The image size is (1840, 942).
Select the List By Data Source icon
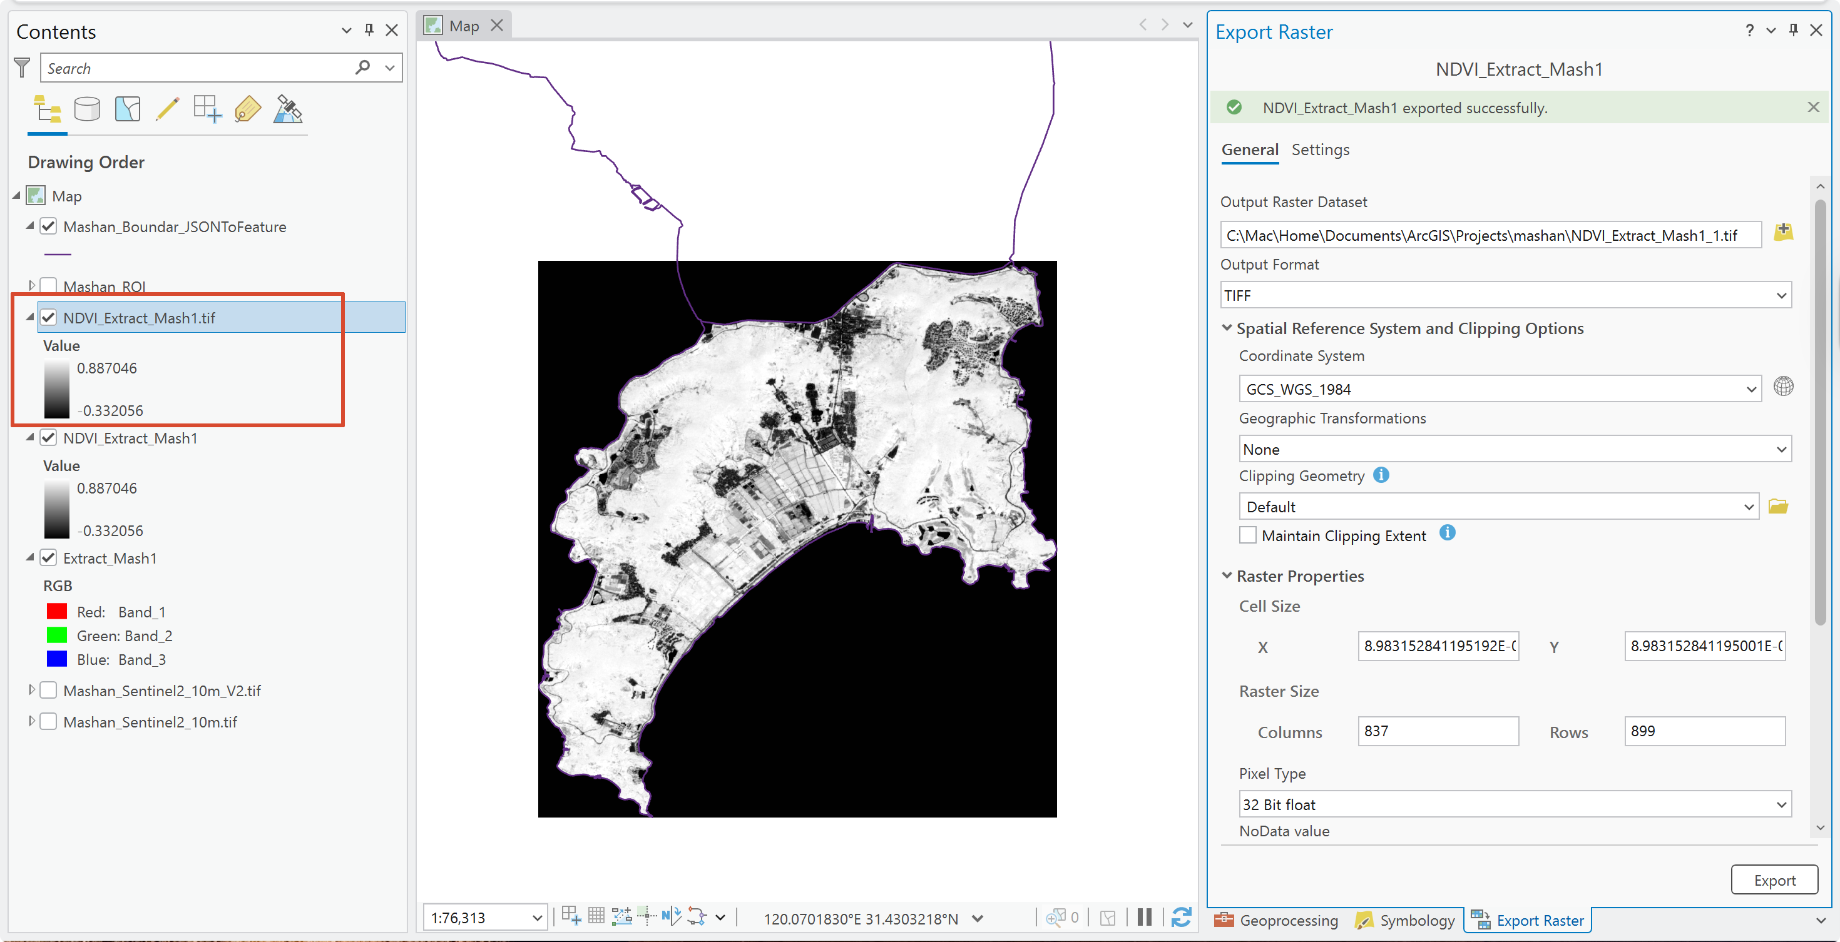point(87,110)
